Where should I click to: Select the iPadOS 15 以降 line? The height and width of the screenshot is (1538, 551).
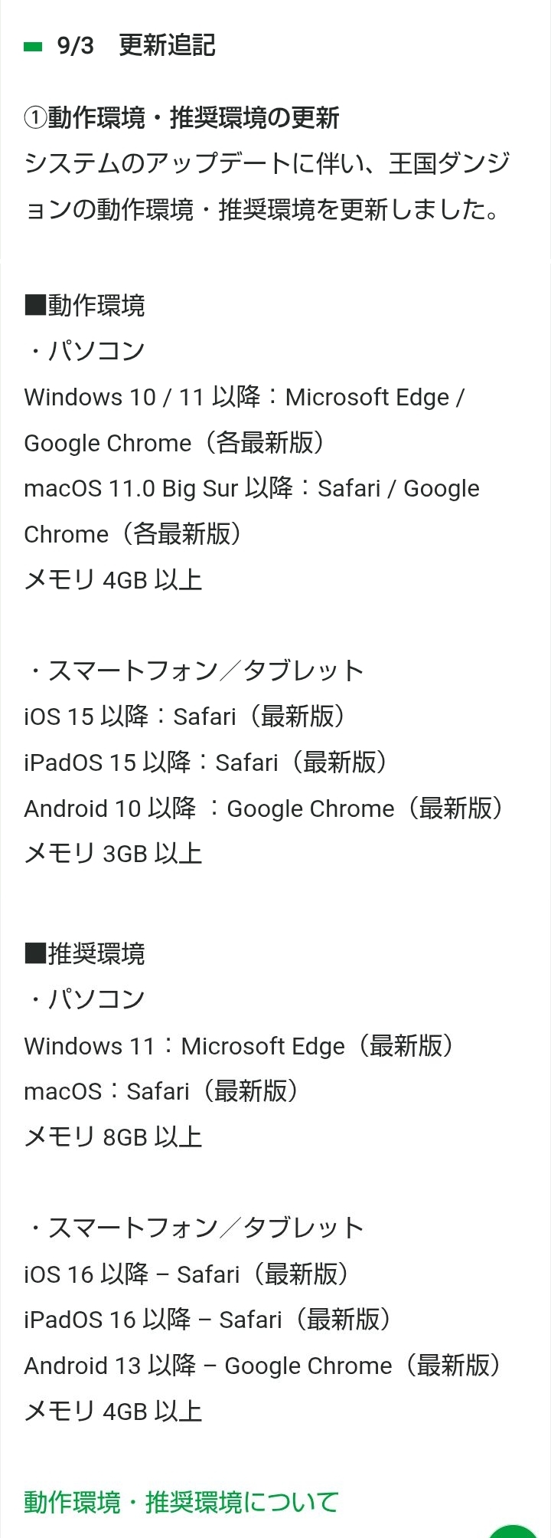pos(205,762)
